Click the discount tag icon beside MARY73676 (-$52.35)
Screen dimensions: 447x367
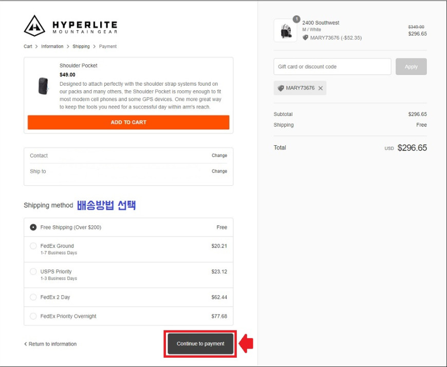click(x=305, y=37)
